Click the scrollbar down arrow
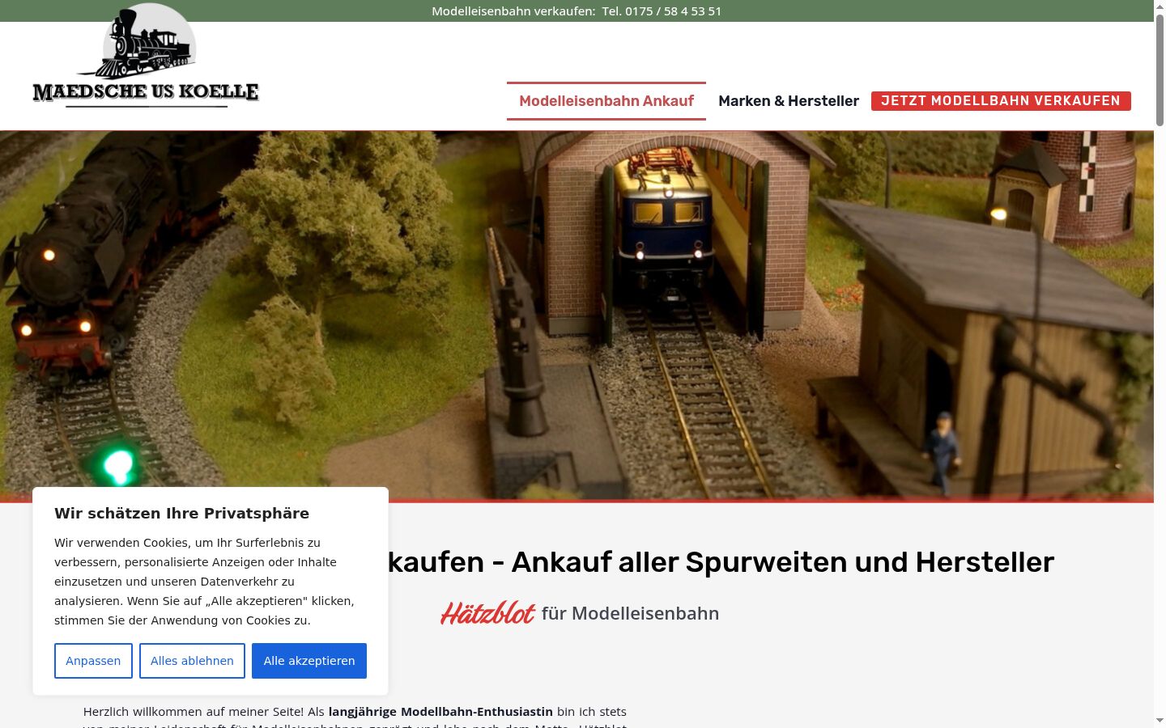 (1160, 721)
